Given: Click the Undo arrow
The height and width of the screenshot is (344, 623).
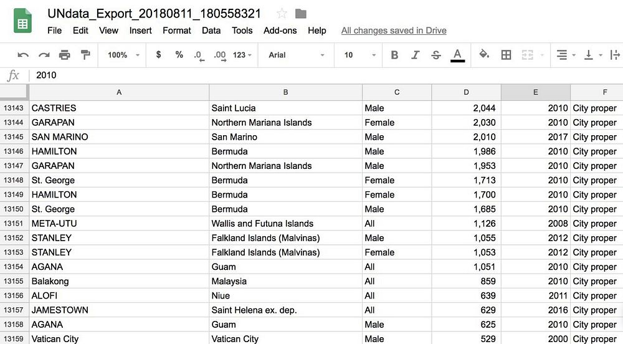Looking at the screenshot, I should point(23,55).
